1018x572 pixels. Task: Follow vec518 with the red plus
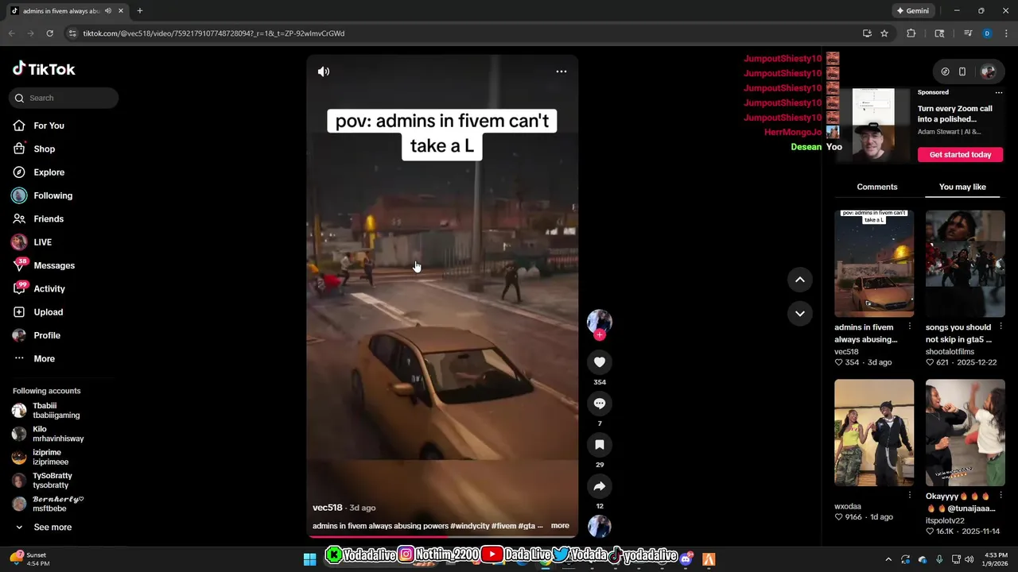(x=600, y=335)
